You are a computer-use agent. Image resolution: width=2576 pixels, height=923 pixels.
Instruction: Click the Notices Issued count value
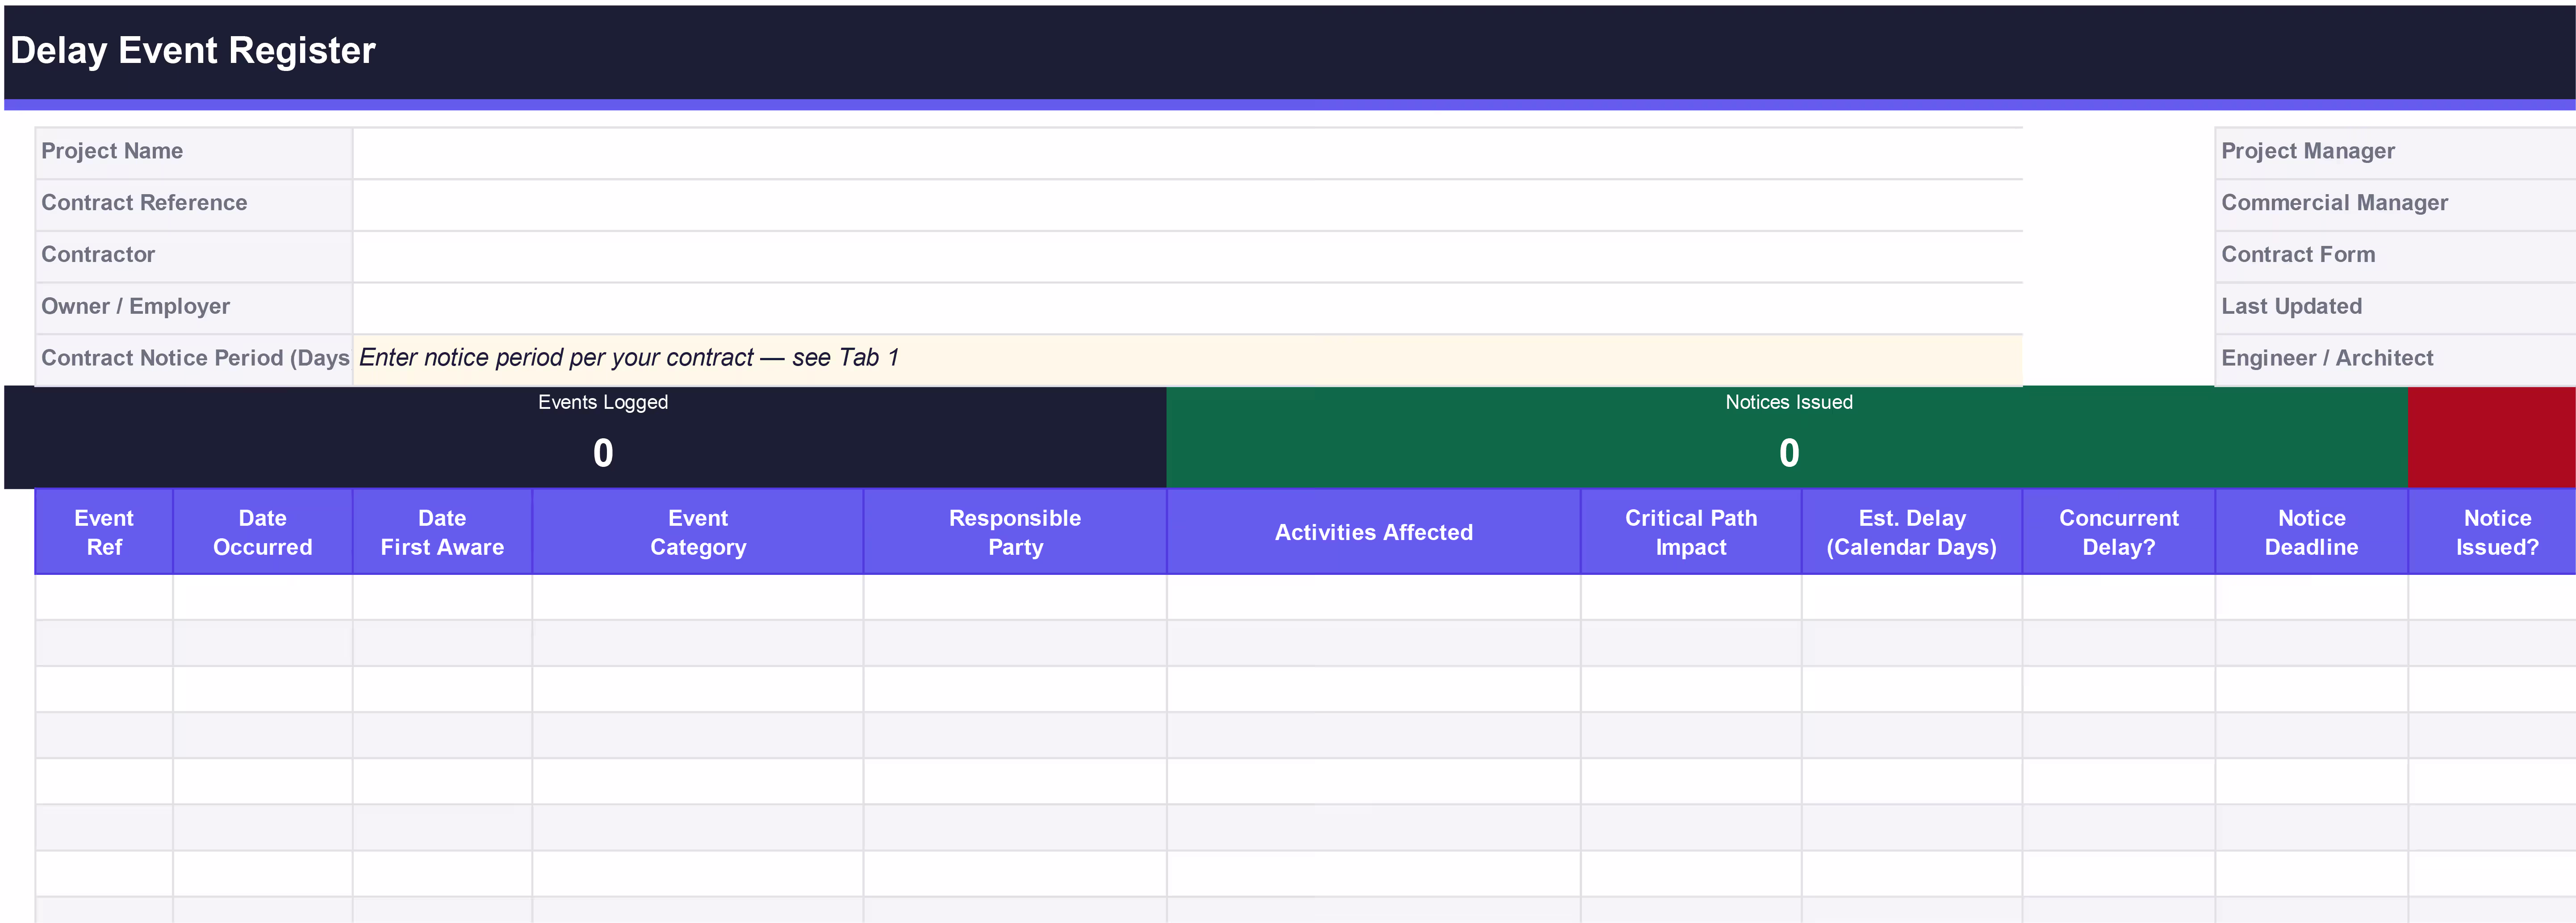[1789, 453]
